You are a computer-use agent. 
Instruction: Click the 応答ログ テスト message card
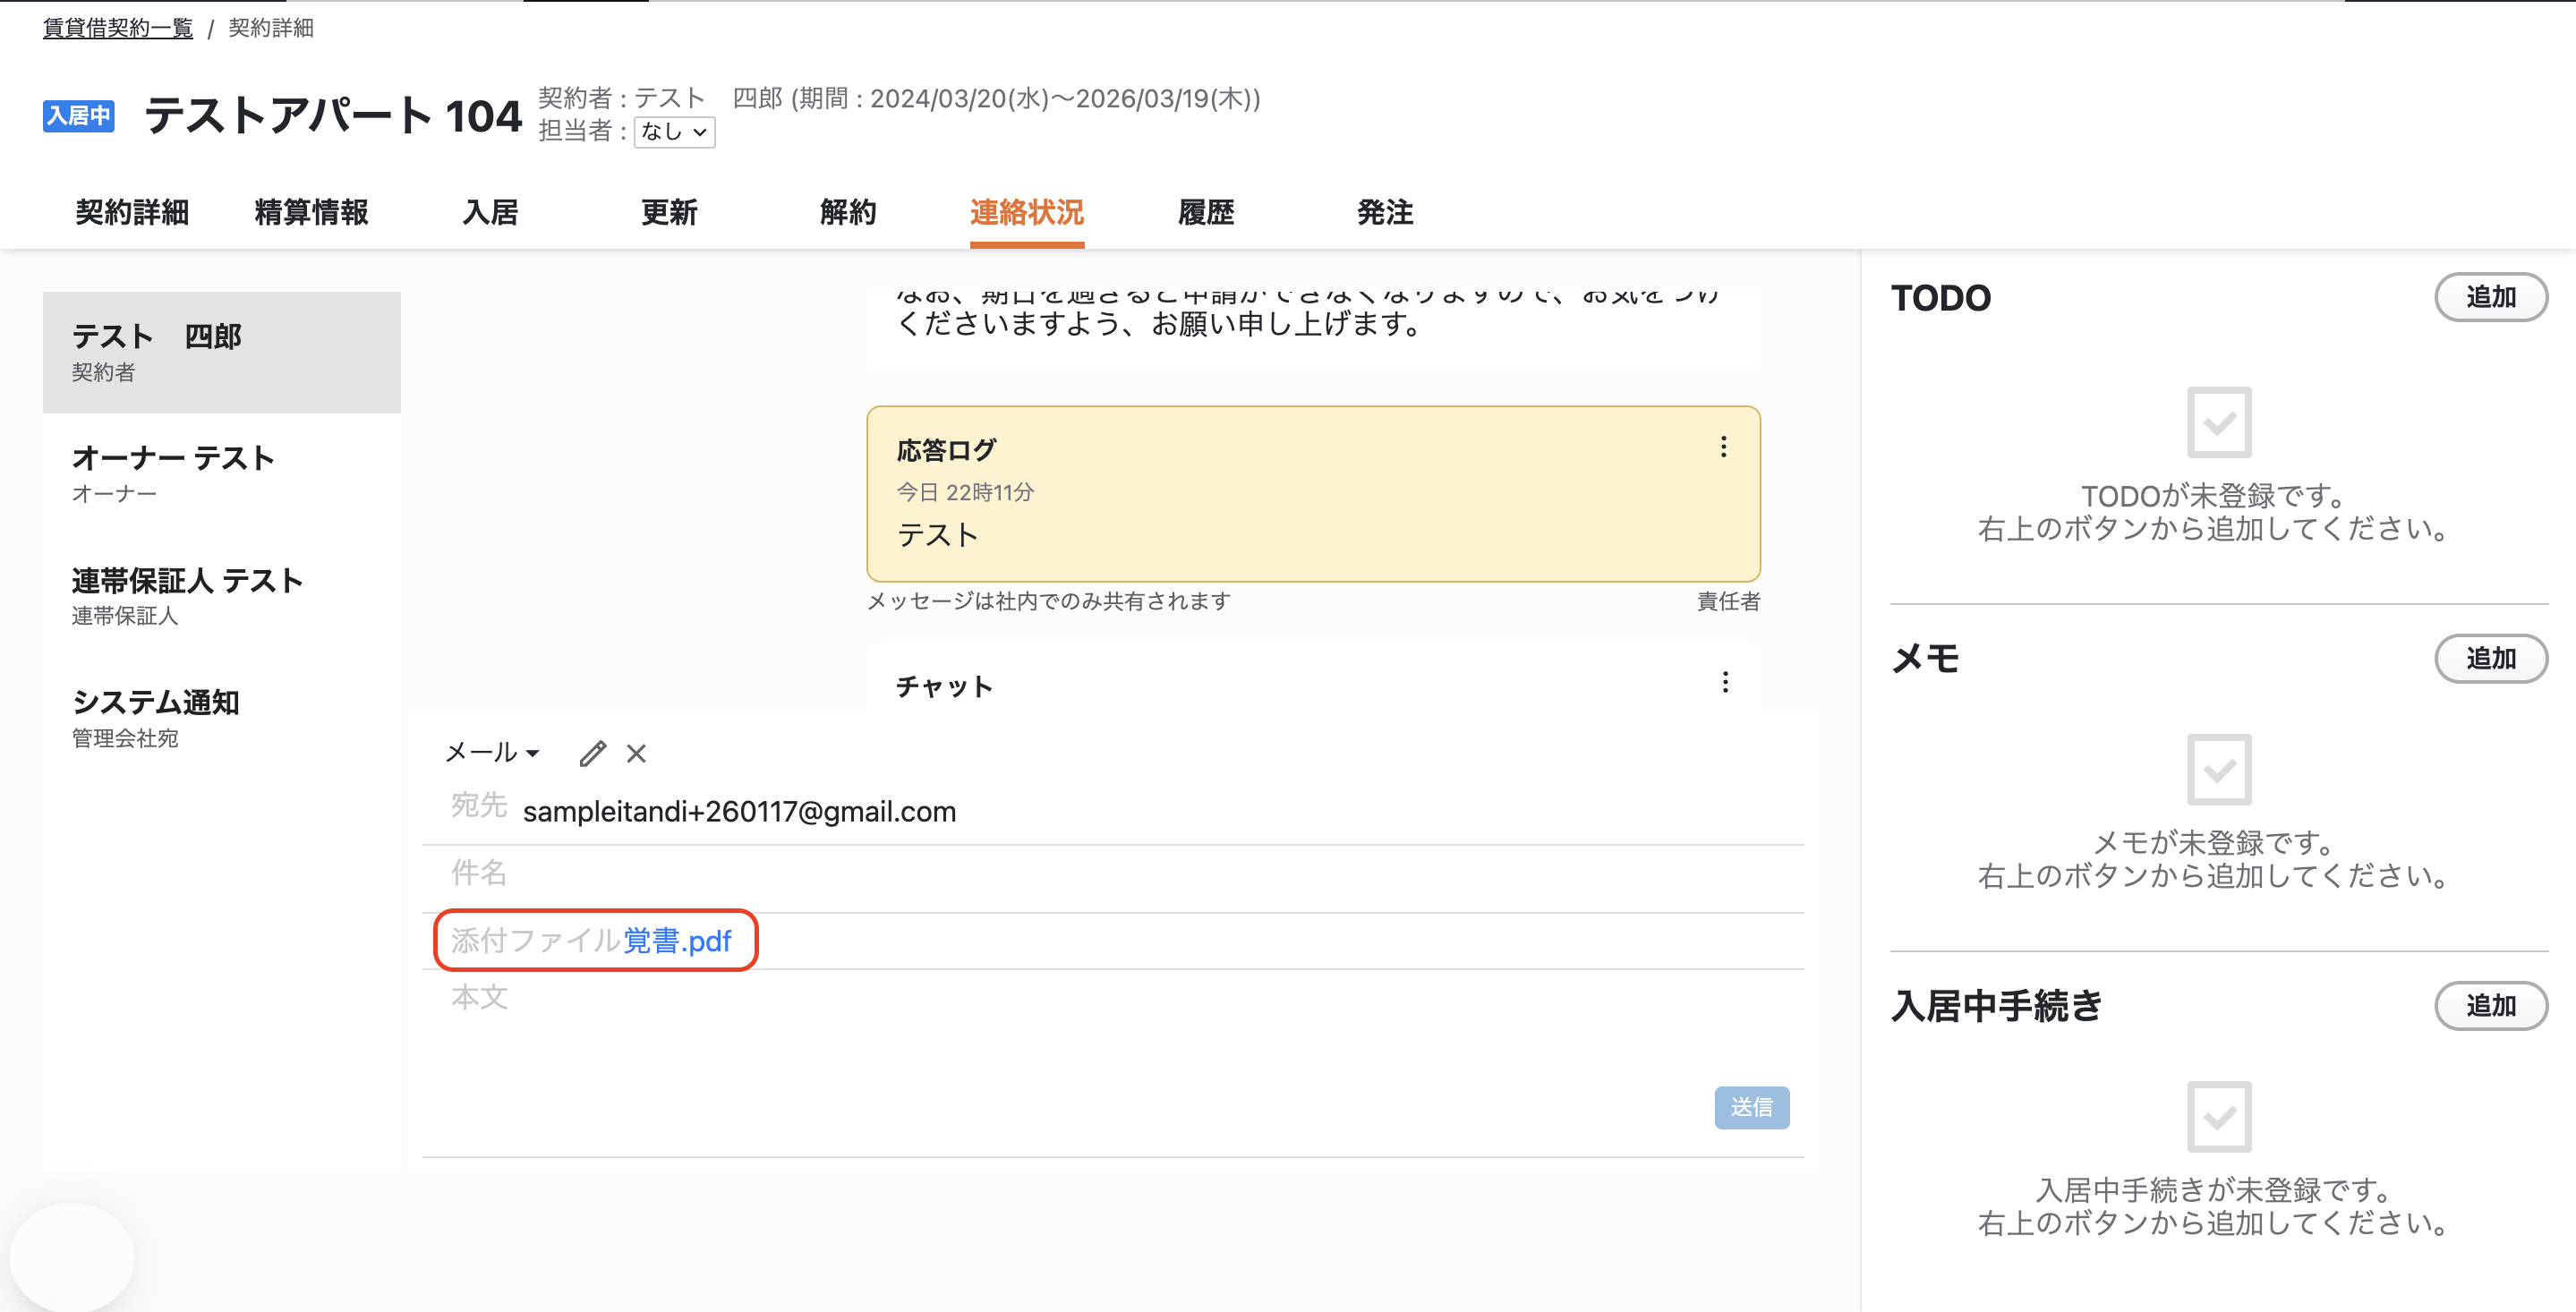point(1313,494)
